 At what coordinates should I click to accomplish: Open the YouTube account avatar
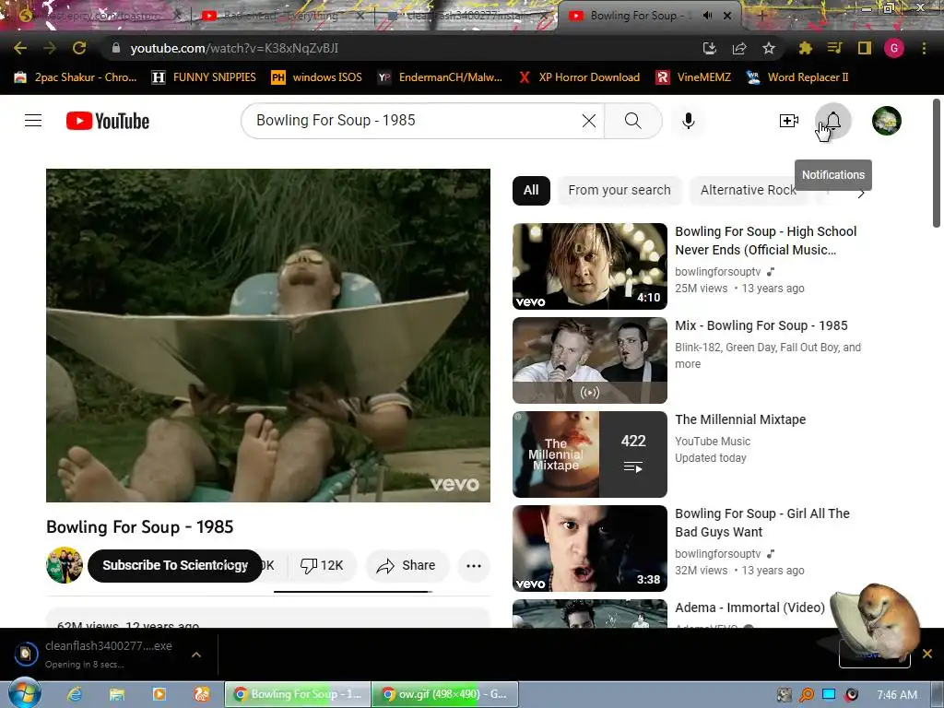pyautogui.click(x=887, y=121)
